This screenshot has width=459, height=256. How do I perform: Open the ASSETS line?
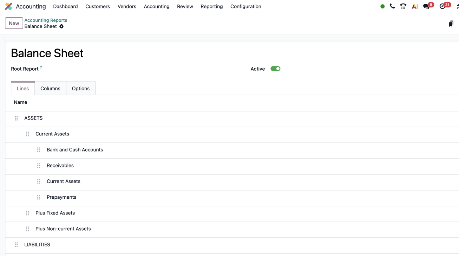33,118
